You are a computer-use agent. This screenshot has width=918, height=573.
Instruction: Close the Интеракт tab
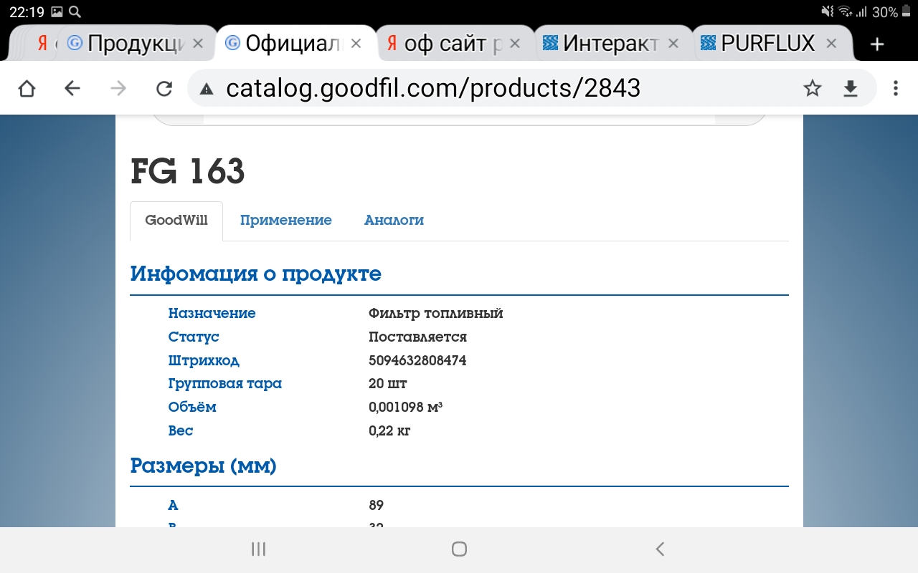[x=673, y=44]
